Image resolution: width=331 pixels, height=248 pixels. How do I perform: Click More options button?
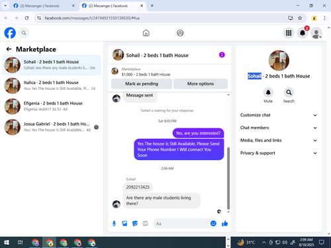201,84
